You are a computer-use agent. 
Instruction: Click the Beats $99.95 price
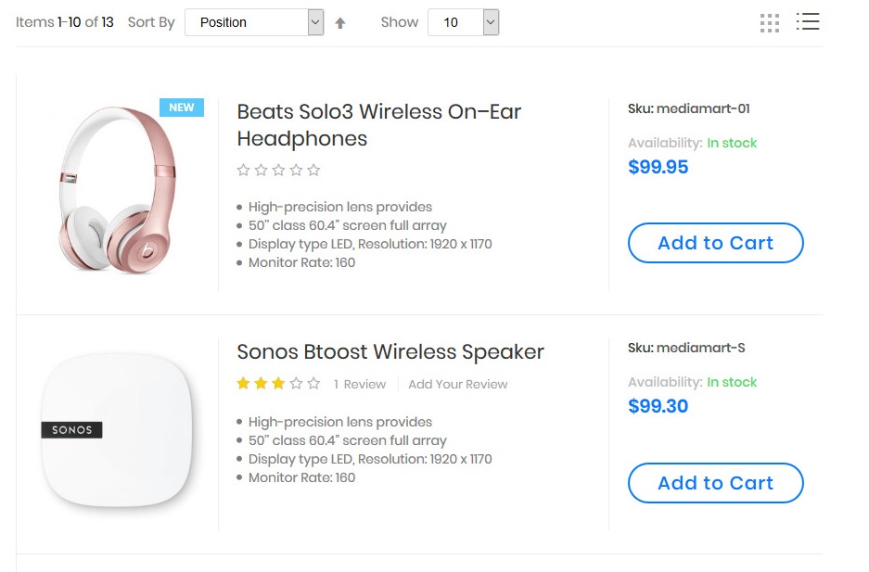click(658, 167)
